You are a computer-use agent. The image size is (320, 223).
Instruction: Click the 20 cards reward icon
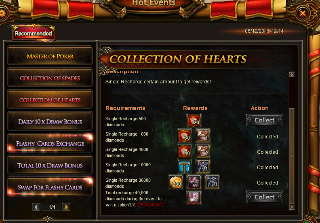click(x=194, y=121)
